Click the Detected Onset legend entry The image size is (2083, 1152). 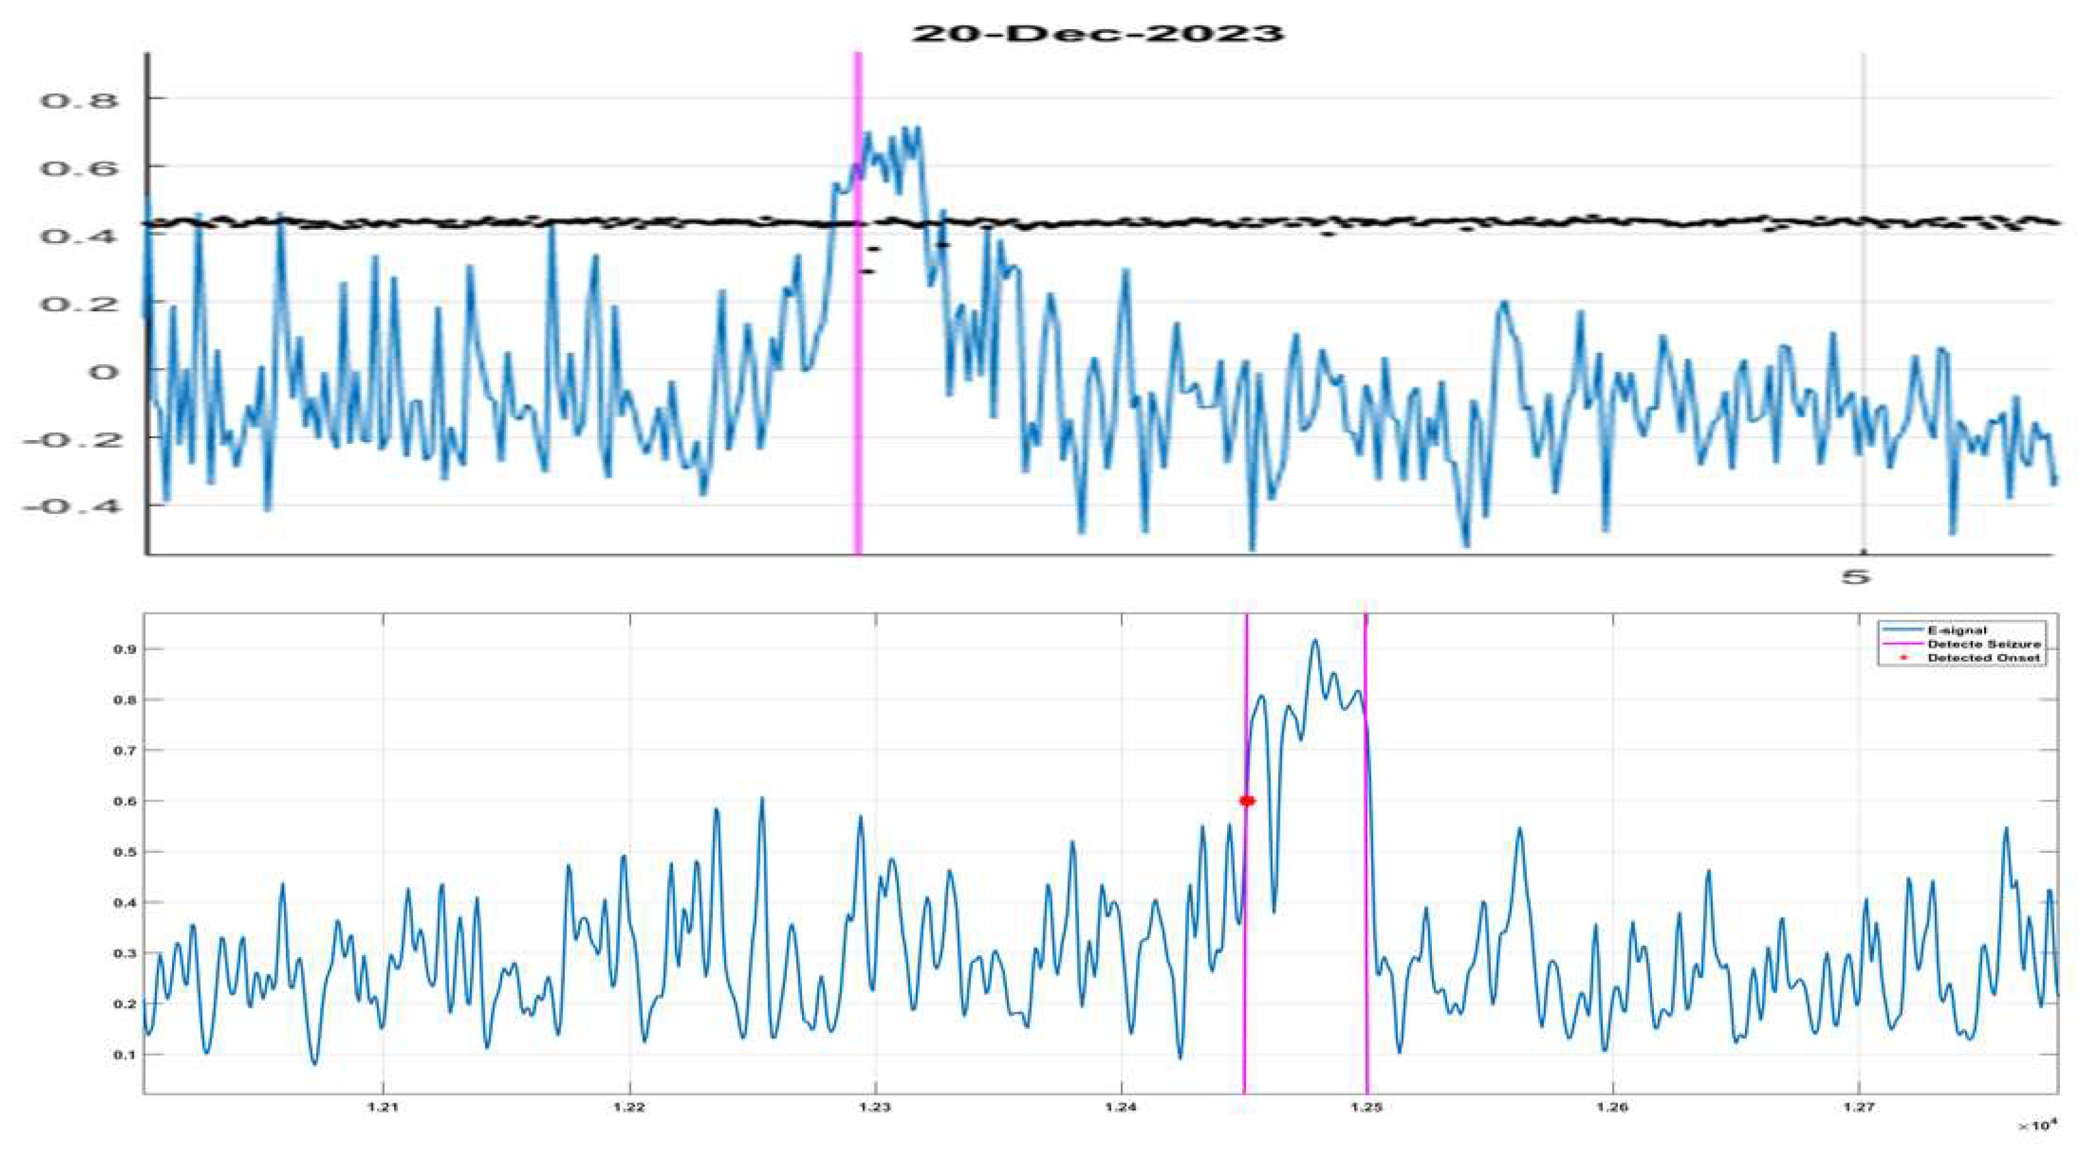tap(1983, 658)
